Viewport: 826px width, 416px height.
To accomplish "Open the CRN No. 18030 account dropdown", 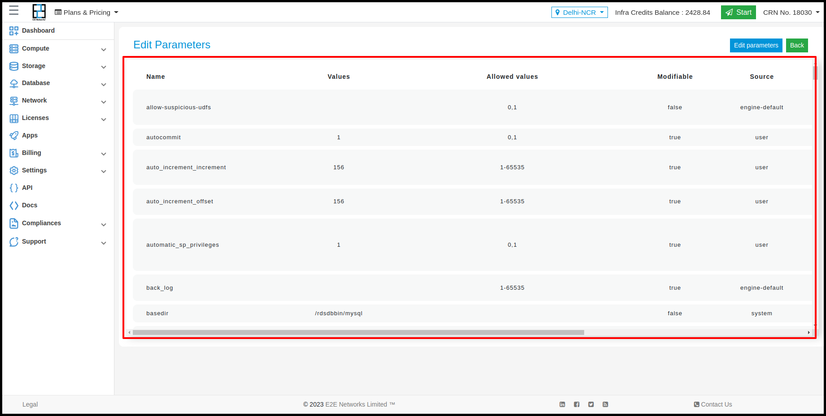I will pos(791,13).
